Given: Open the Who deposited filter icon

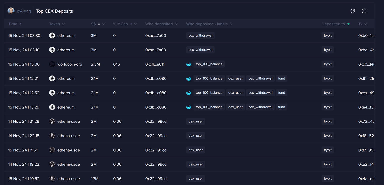Looking at the screenshot, I should [x=176, y=24].
